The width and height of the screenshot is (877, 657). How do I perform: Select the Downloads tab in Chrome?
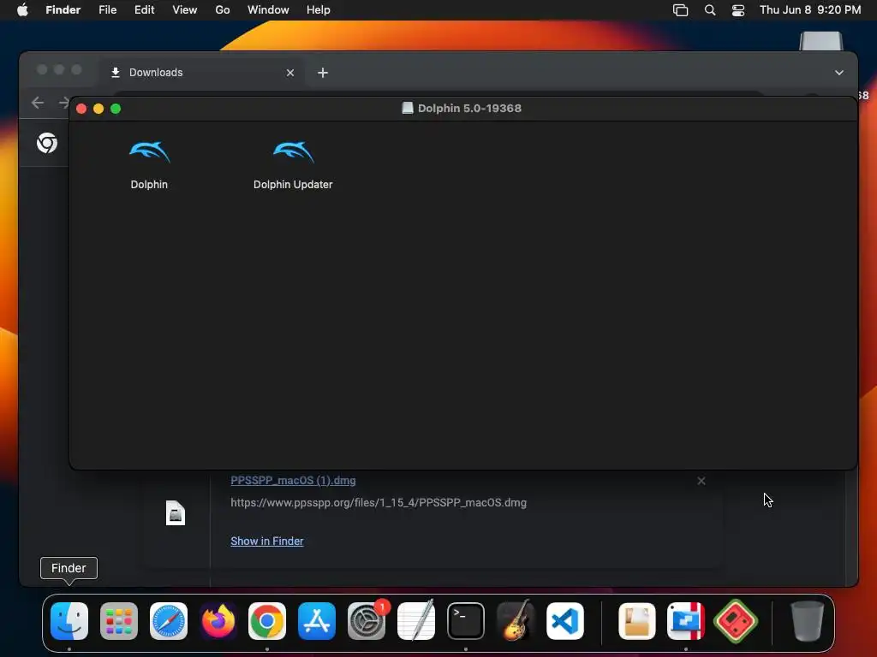point(202,73)
